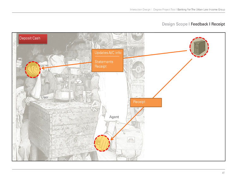The height and width of the screenshot is (178, 237).
Task: Click the Degree Project Two header text
Action: click(x=164, y=9)
